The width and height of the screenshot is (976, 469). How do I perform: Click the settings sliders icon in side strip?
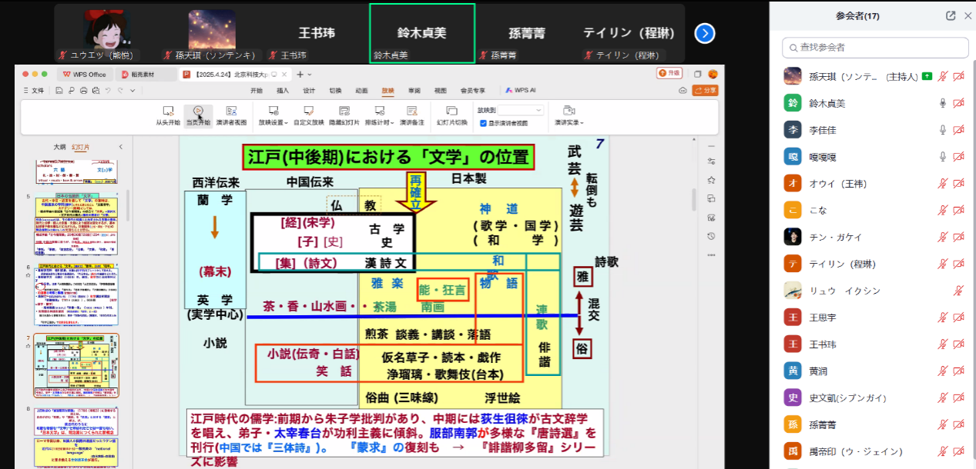click(711, 161)
